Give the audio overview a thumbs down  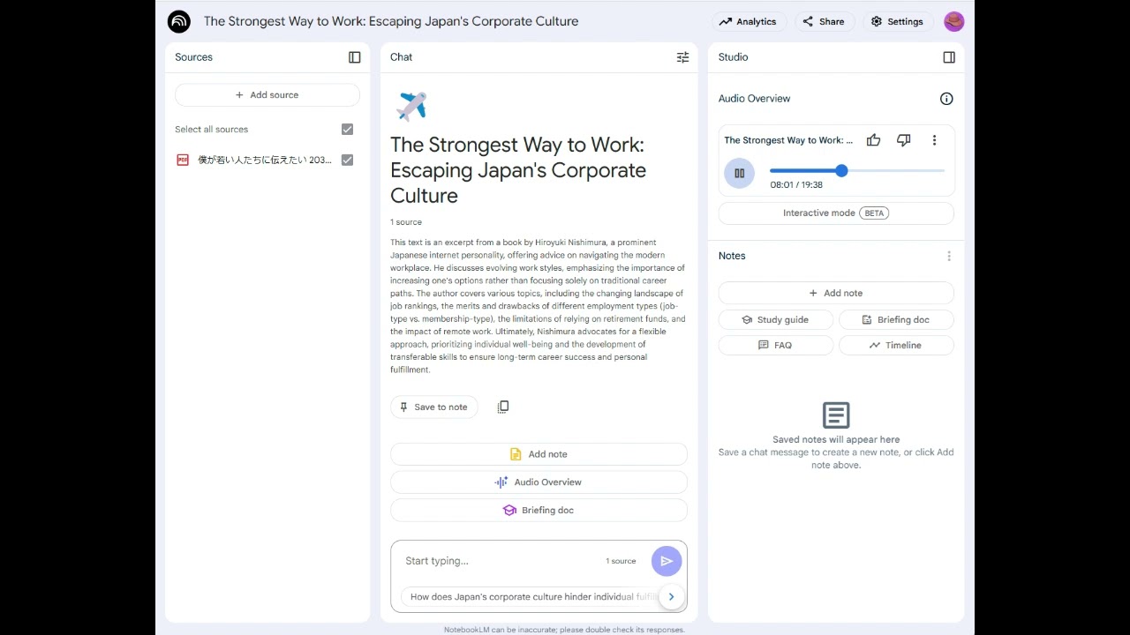tap(903, 140)
